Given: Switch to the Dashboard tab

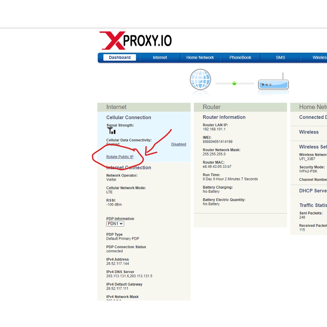Looking at the screenshot, I should pos(120,57).
